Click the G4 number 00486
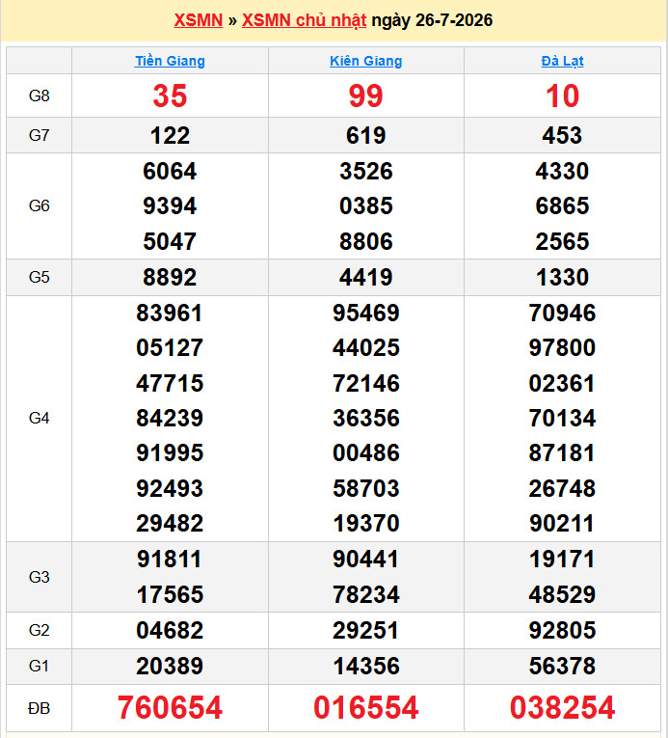Image resolution: width=668 pixels, height=738 pixels. point(366,452)
